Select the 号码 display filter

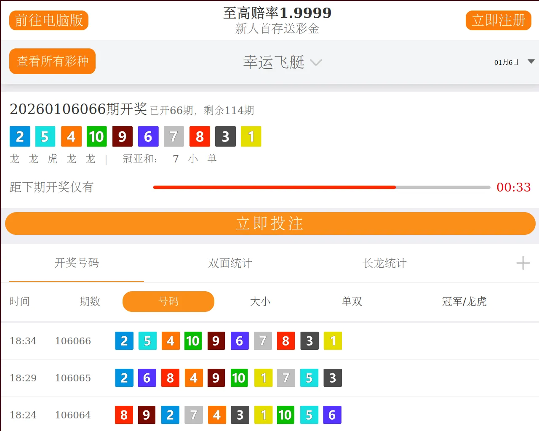tap(168, 301)
